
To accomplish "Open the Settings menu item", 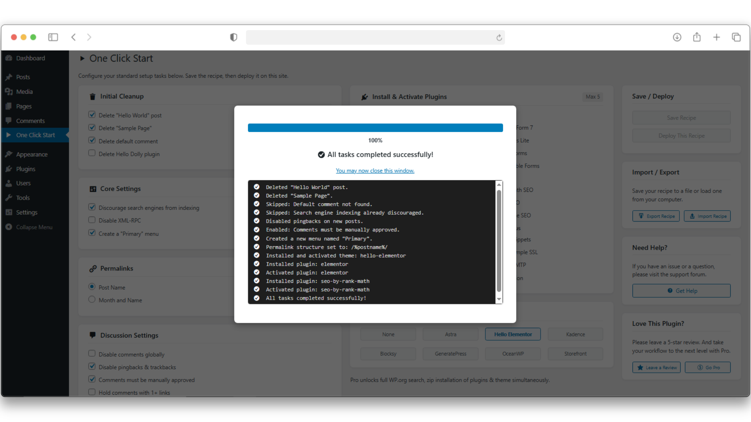I will (27, 212).
